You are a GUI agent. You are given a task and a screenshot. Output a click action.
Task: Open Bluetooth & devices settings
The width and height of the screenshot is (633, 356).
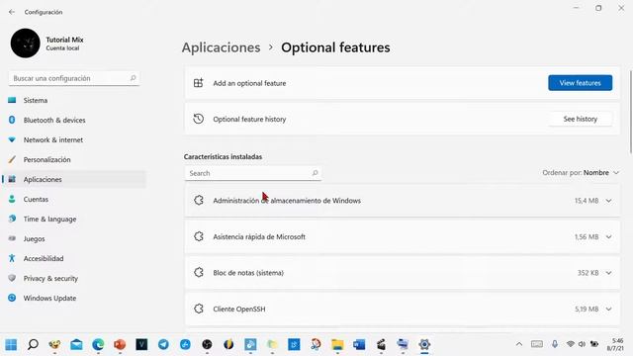(74, 120)
